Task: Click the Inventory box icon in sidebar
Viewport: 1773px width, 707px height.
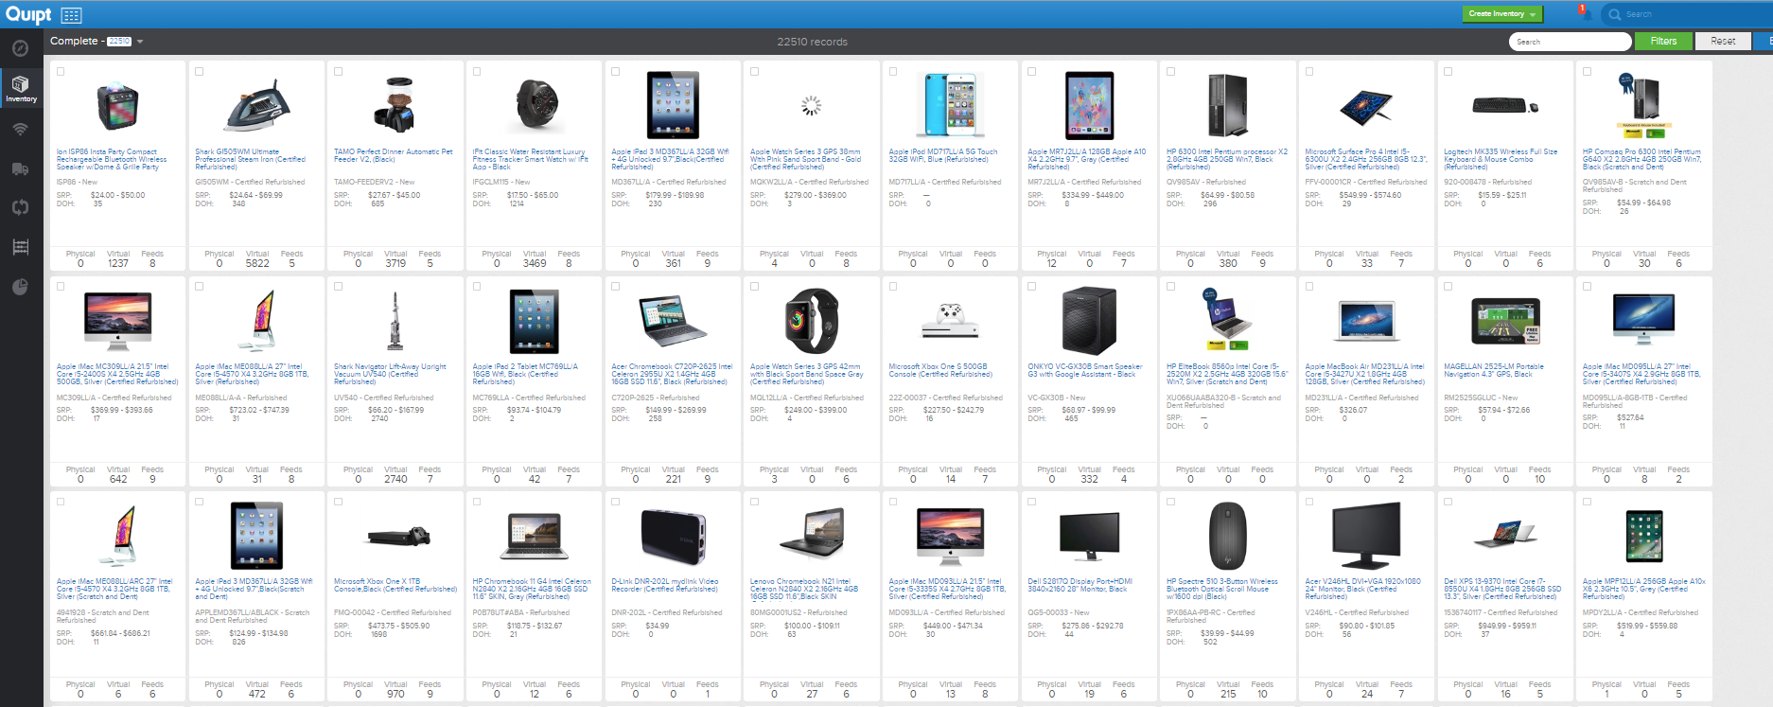Action: coord(21,89)
